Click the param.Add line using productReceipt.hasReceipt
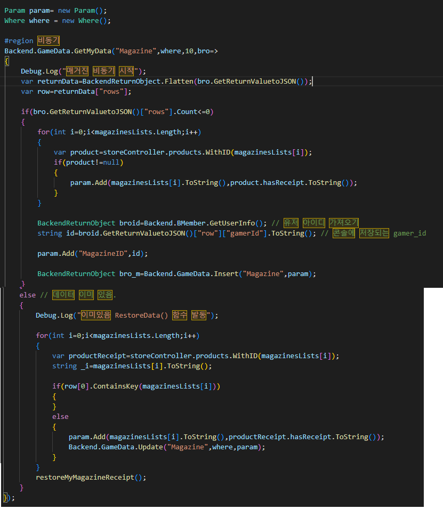The image size is (443, 509). (x=227, y=437)
